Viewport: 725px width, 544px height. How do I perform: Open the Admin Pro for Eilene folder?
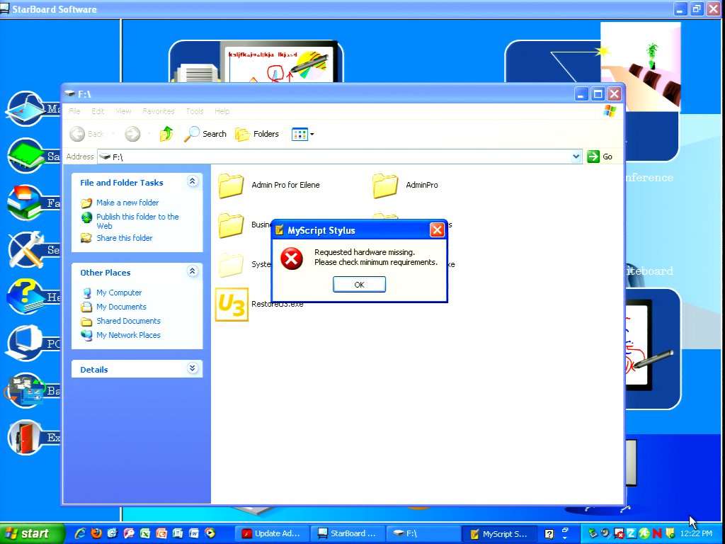[232, 185]
